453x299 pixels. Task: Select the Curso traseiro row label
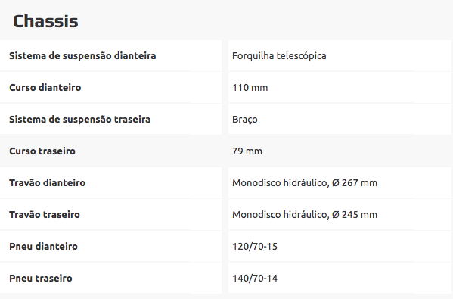pyautogui.click(x=42, y=151)
